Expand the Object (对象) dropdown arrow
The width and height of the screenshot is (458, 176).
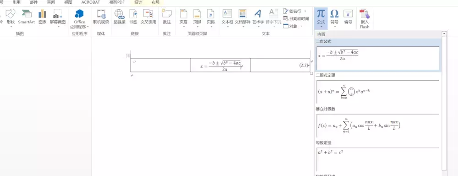301,26
